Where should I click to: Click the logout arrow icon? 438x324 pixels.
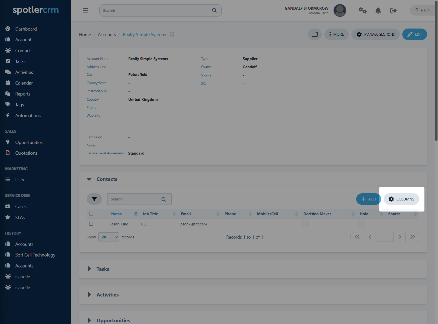(393, 10)
